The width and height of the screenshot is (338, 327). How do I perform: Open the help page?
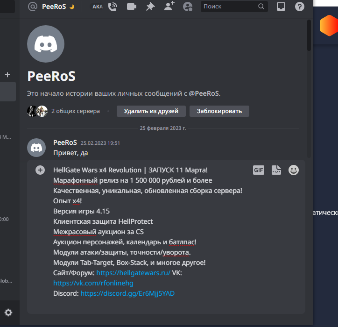click(x=300, y=7)
